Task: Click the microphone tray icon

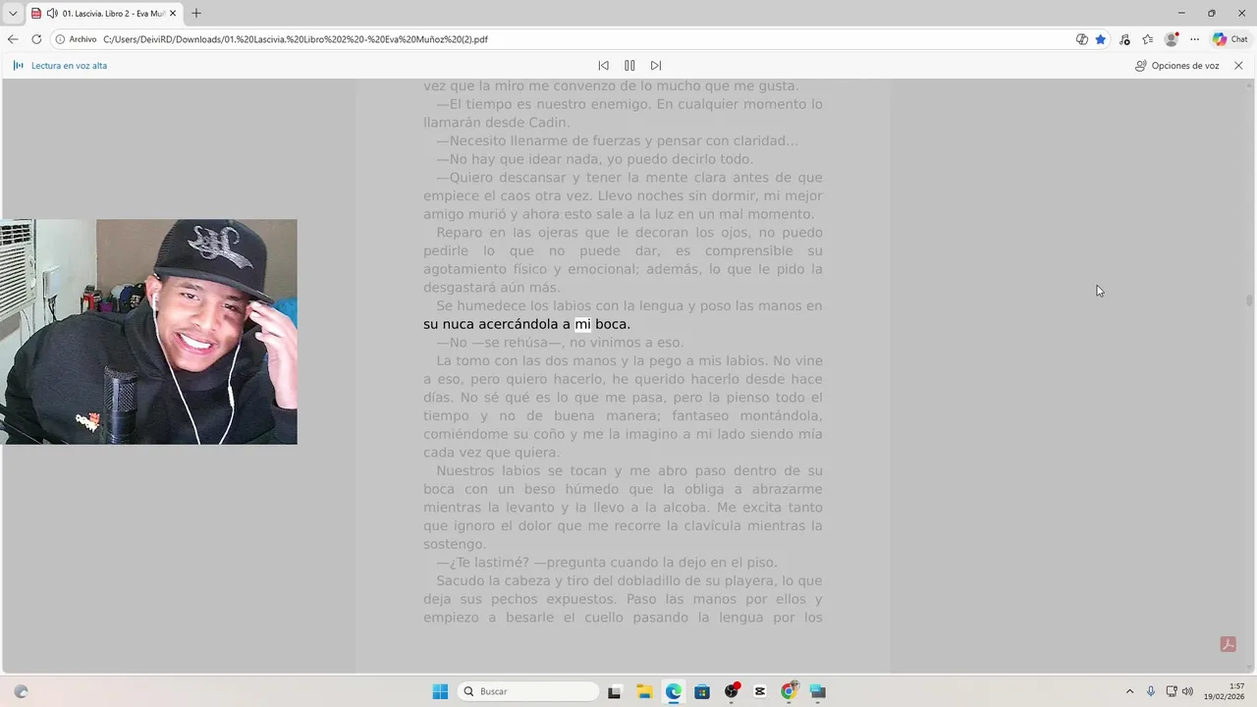Action: pyautogui.click(x=1151, y=691)
